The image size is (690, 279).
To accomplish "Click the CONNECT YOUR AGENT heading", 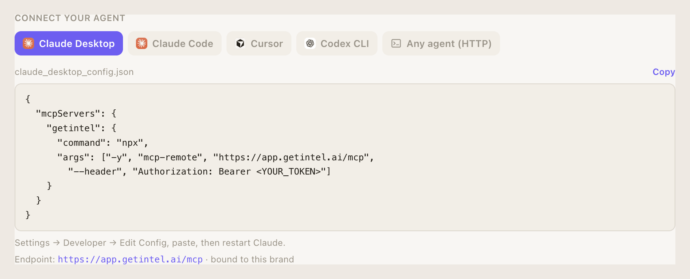I will coord(70,18).
